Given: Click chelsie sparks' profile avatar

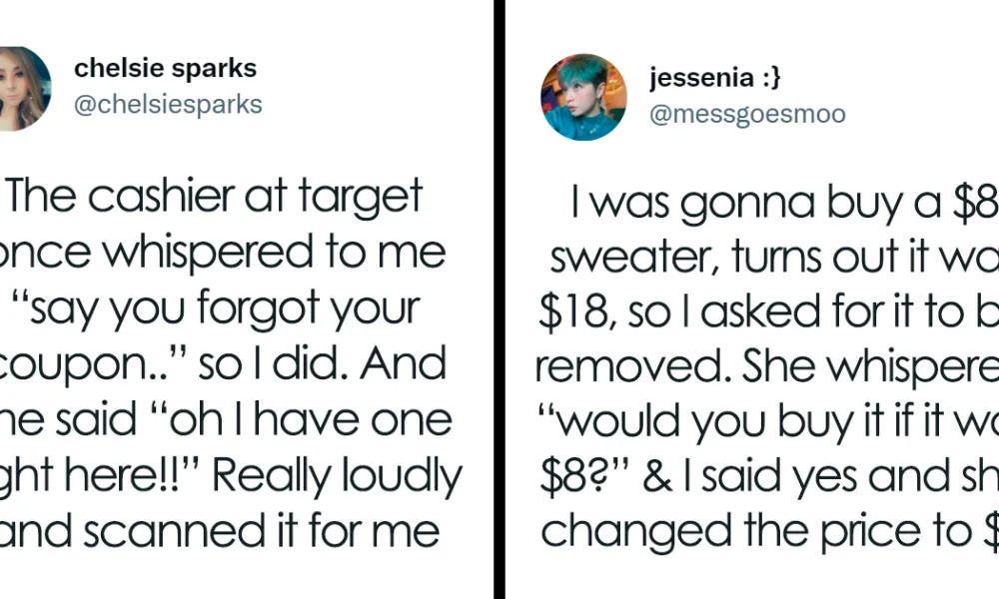Looking at the screenshot, I should coord(22,89).
